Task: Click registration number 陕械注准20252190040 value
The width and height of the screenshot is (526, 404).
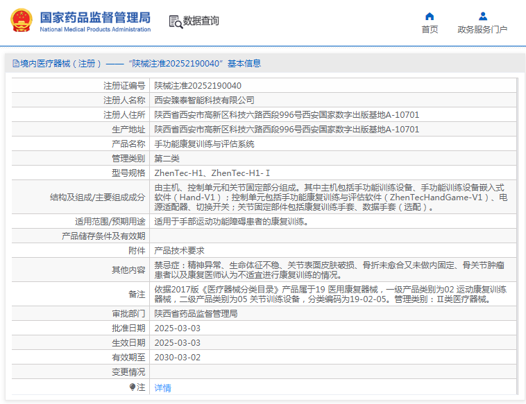Action: tap(198, 86)
